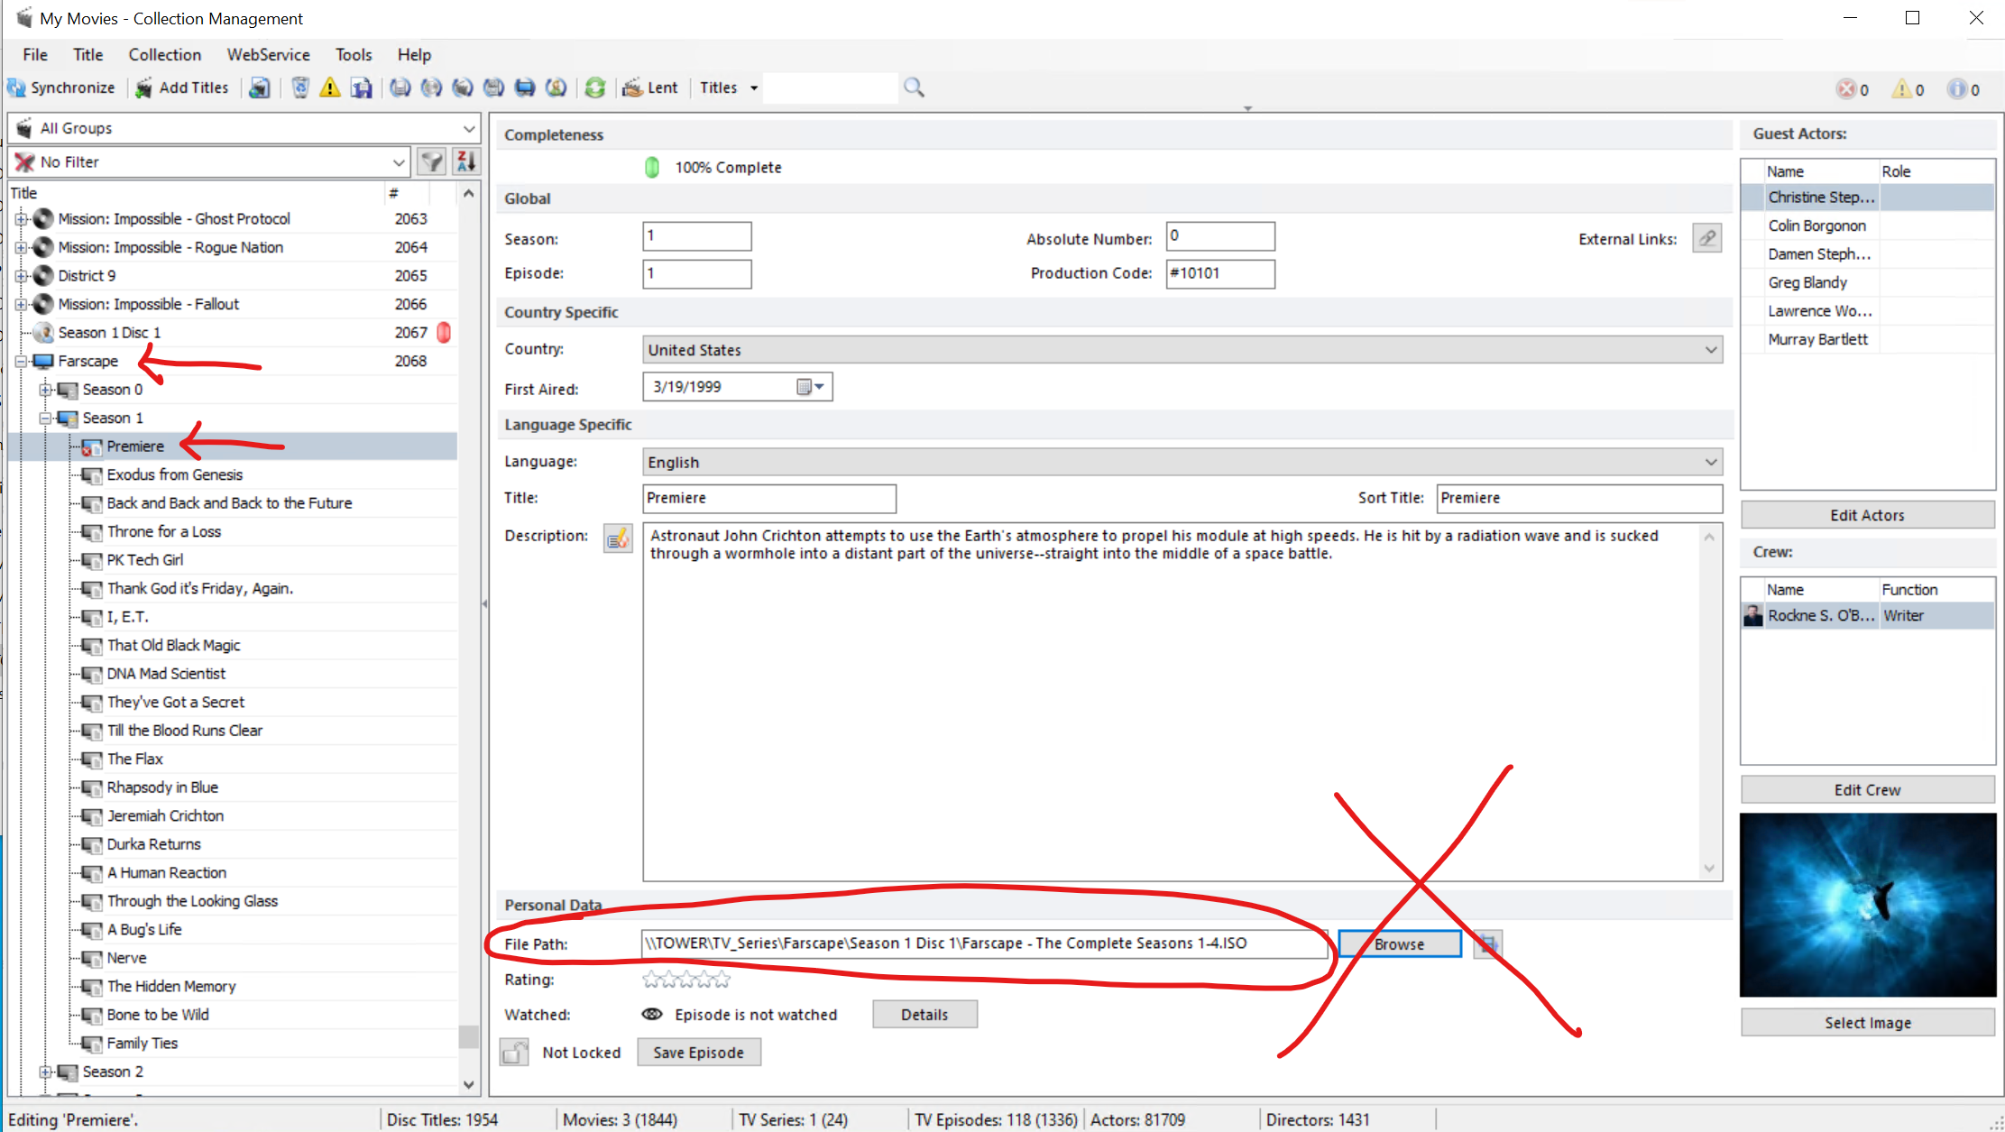Screen dimensions: 2005x1132
Task: Click the File Path text field
Action: point(984,943)
